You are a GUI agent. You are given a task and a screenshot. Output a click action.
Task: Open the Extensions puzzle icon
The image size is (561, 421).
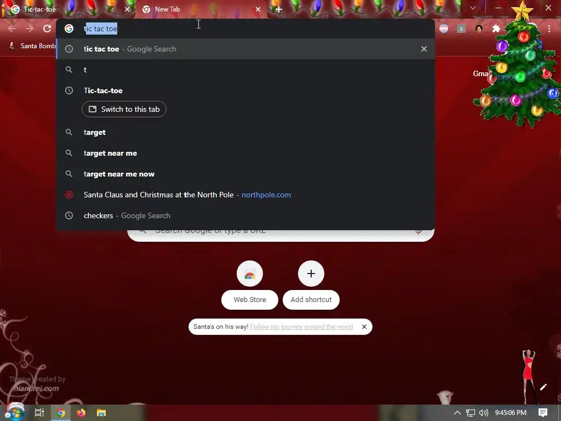[x=496, y=29]
